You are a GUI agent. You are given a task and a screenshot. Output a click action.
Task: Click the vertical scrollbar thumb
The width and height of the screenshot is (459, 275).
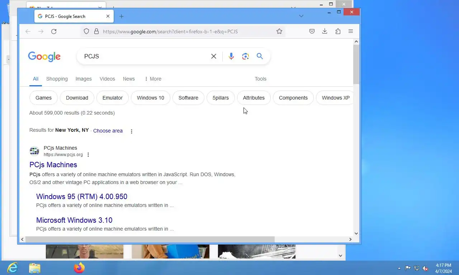356,65
